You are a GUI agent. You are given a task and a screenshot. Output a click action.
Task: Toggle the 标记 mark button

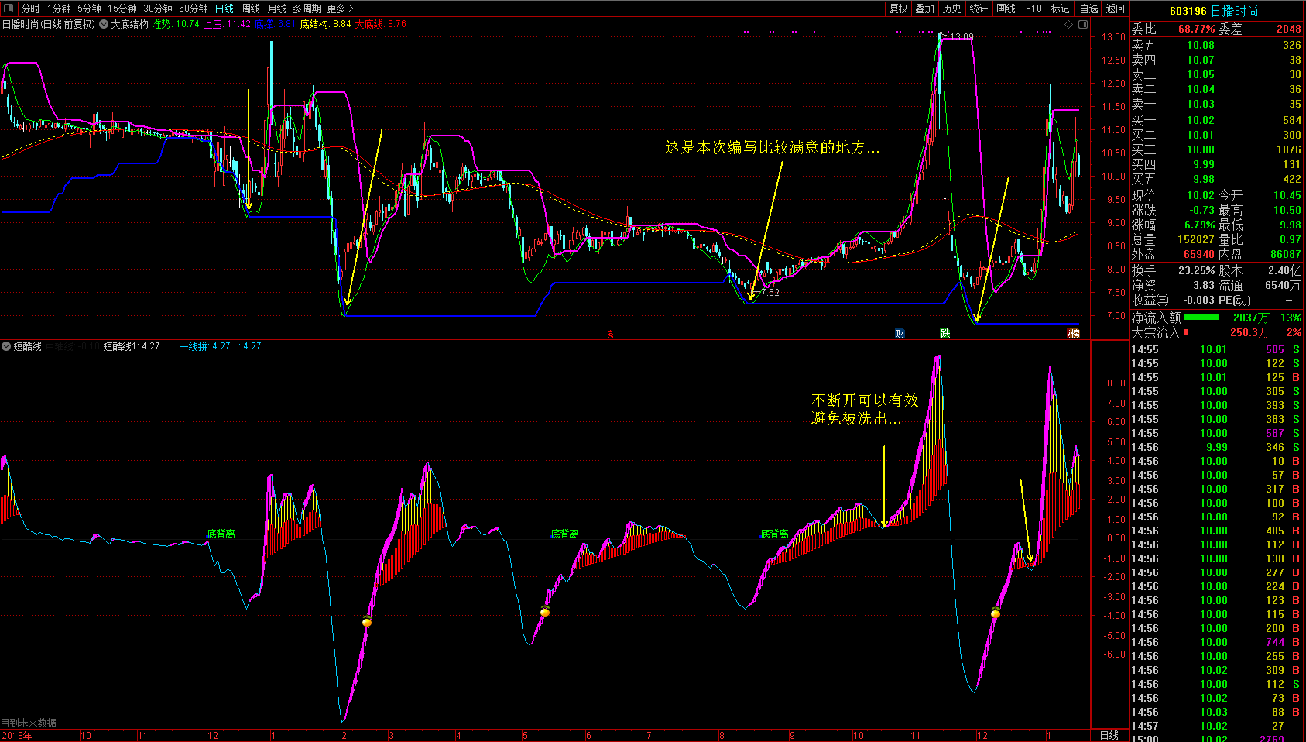pyautogui.click(x=1060, y=9)
